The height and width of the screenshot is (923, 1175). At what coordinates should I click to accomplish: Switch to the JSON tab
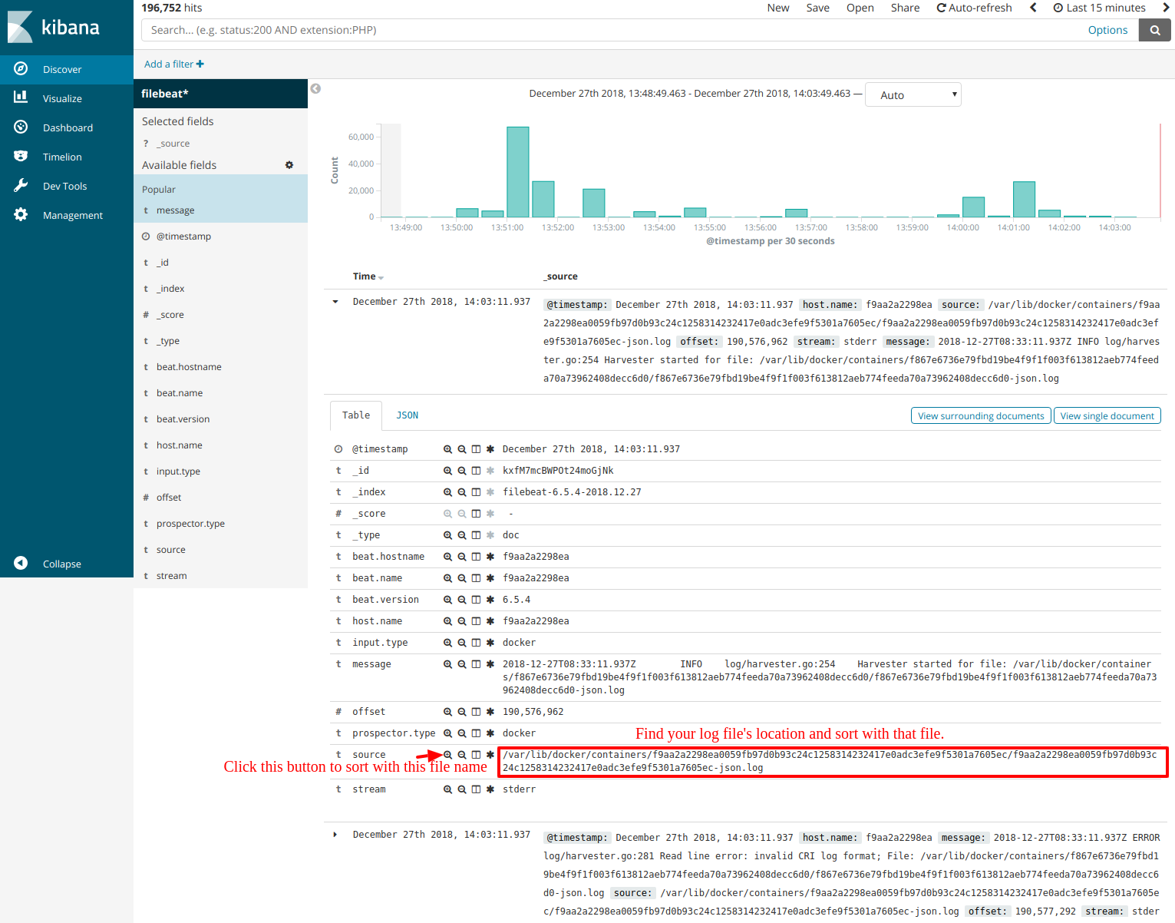click(408, 415)
